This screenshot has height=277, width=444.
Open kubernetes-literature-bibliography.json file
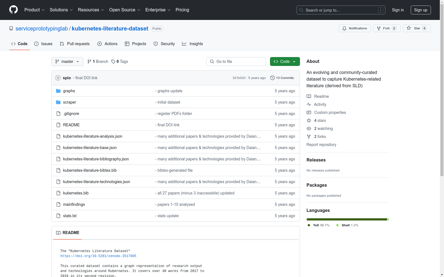(x=96, y=159)
